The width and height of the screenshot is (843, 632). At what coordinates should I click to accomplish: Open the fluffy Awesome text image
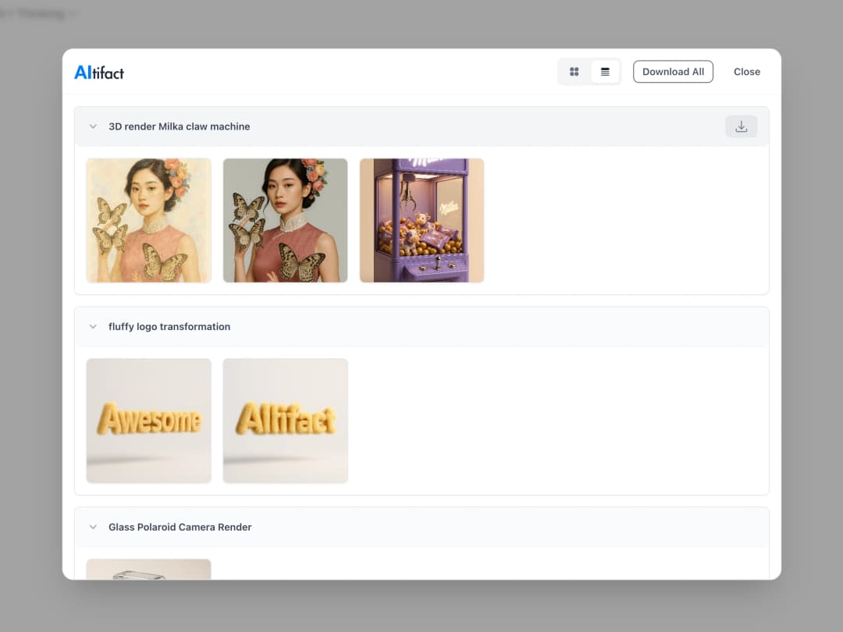148,421
